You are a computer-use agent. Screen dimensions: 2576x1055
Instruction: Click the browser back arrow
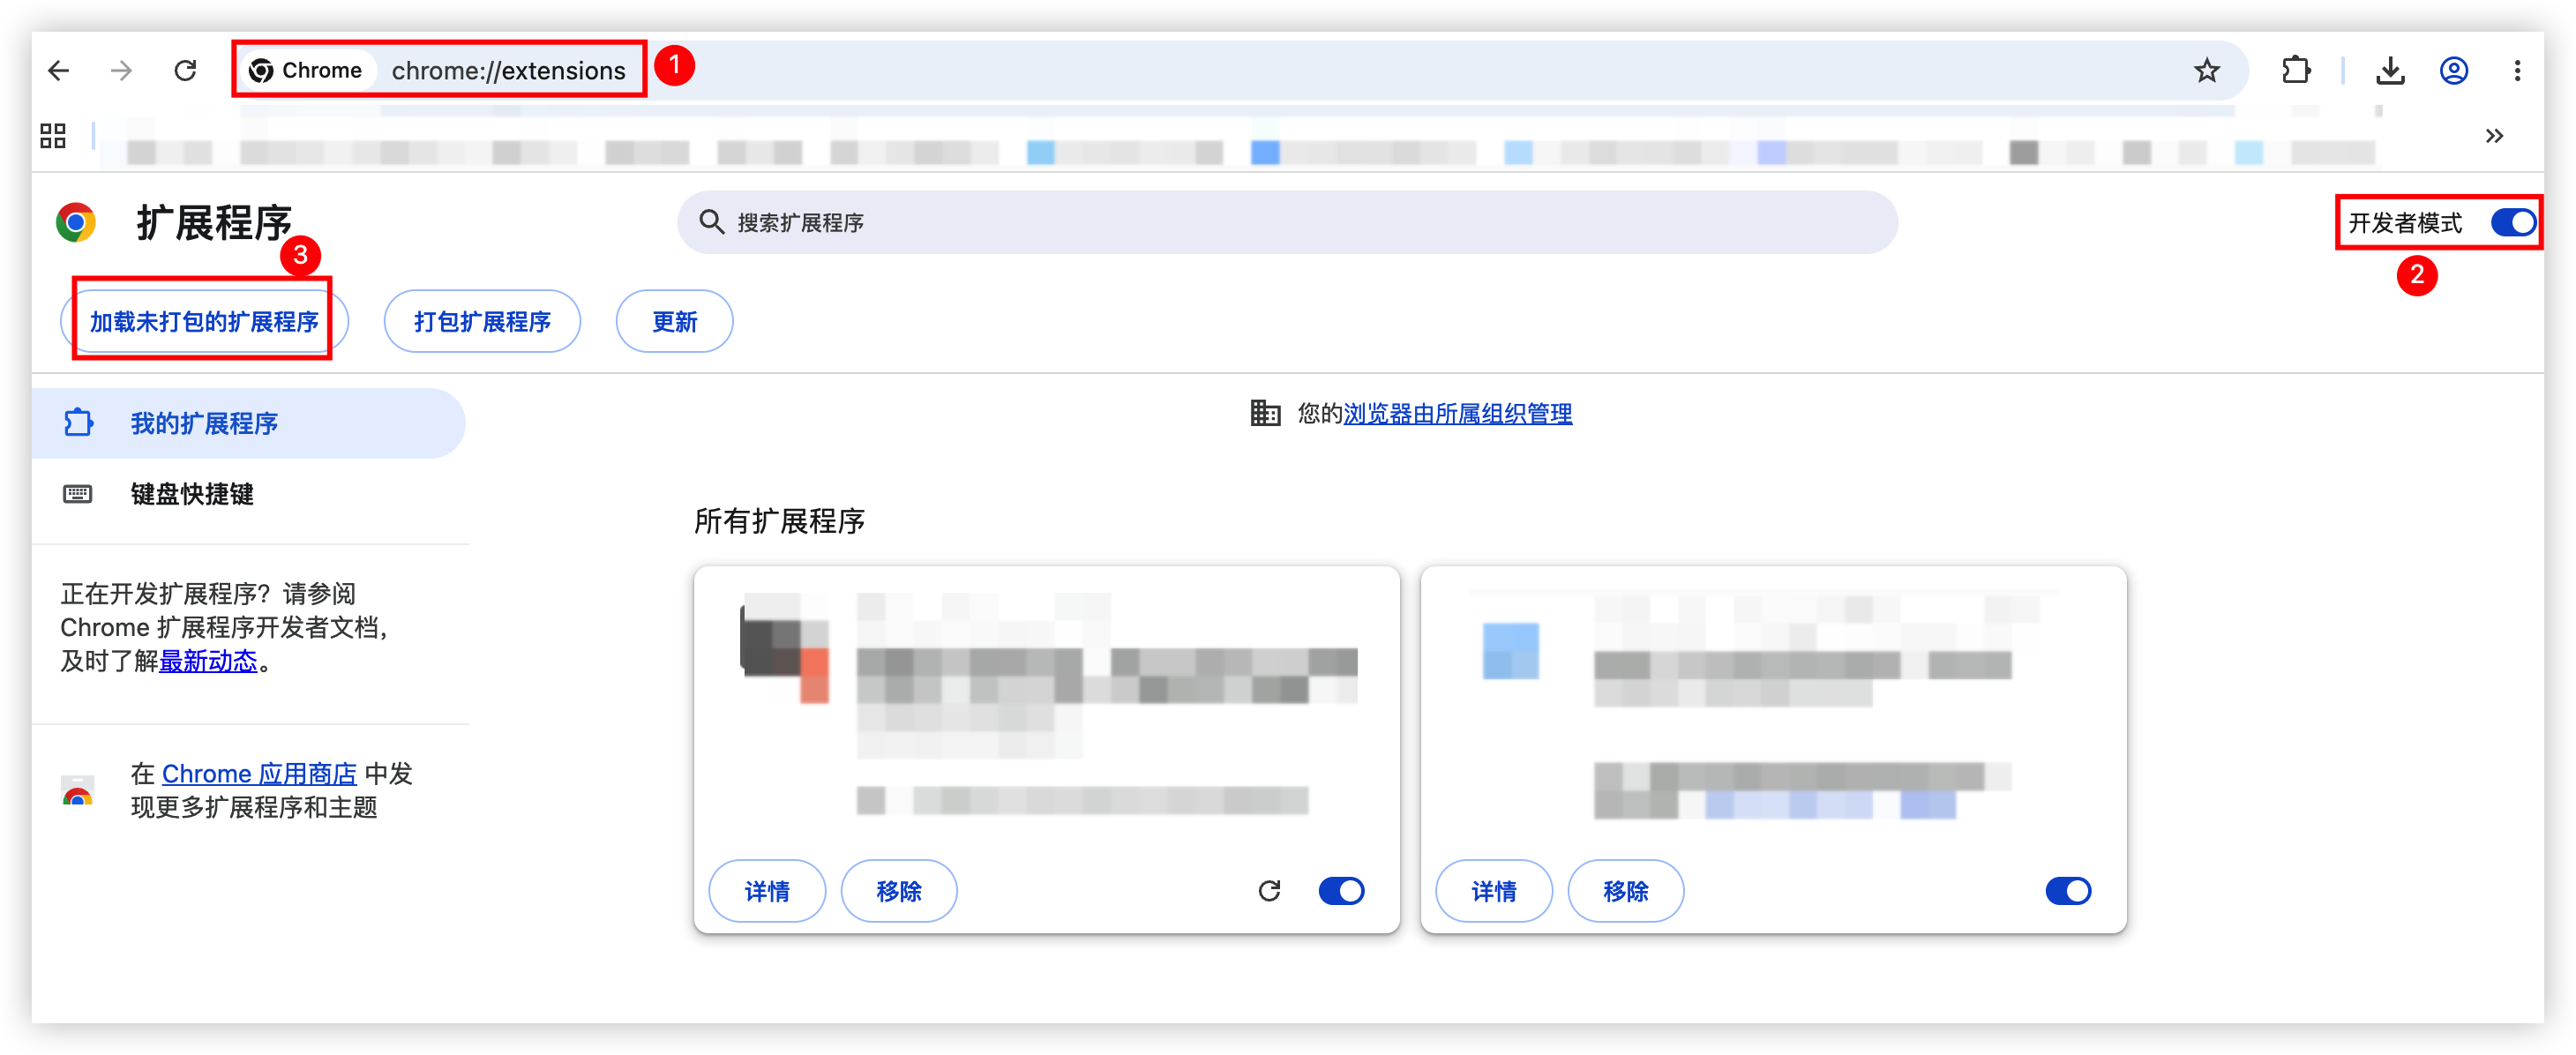[59, 71]
